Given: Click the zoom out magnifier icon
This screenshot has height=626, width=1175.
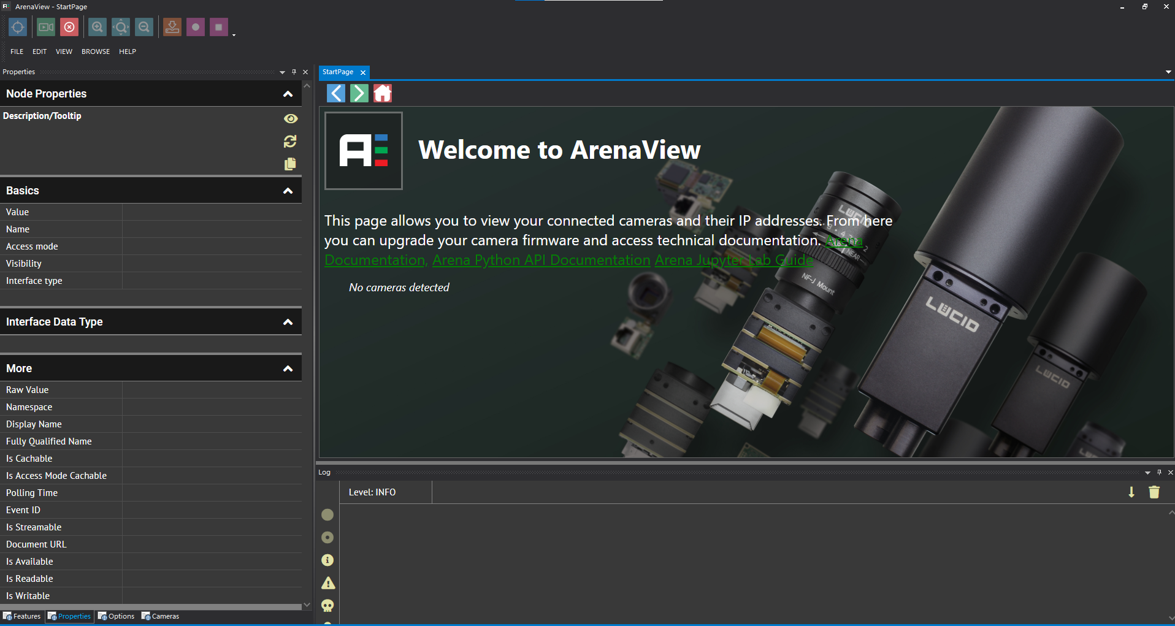Looking at the screenshot, I should pyautogui.click(x=144, y=27).
